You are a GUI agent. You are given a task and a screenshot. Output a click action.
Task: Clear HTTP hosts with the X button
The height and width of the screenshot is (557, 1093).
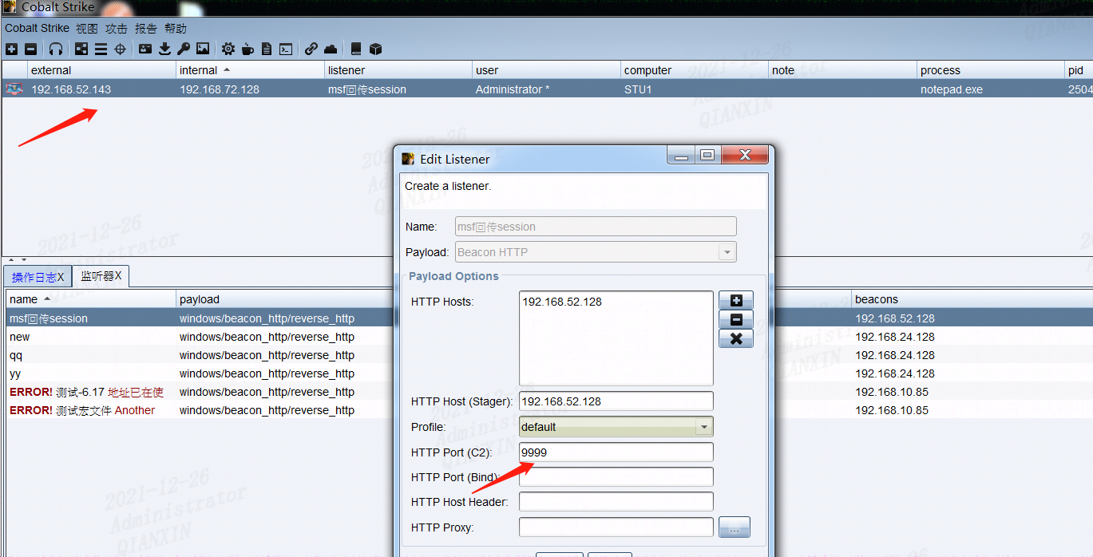[x=736, y=338]
